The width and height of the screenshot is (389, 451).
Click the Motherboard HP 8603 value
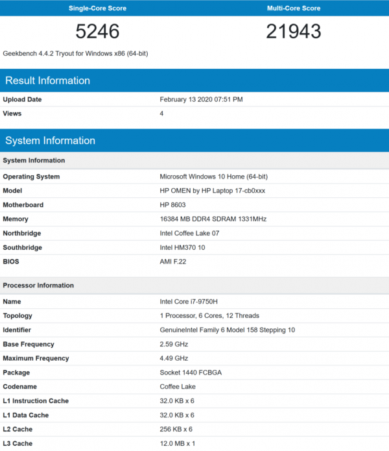[x=172, y=205]
